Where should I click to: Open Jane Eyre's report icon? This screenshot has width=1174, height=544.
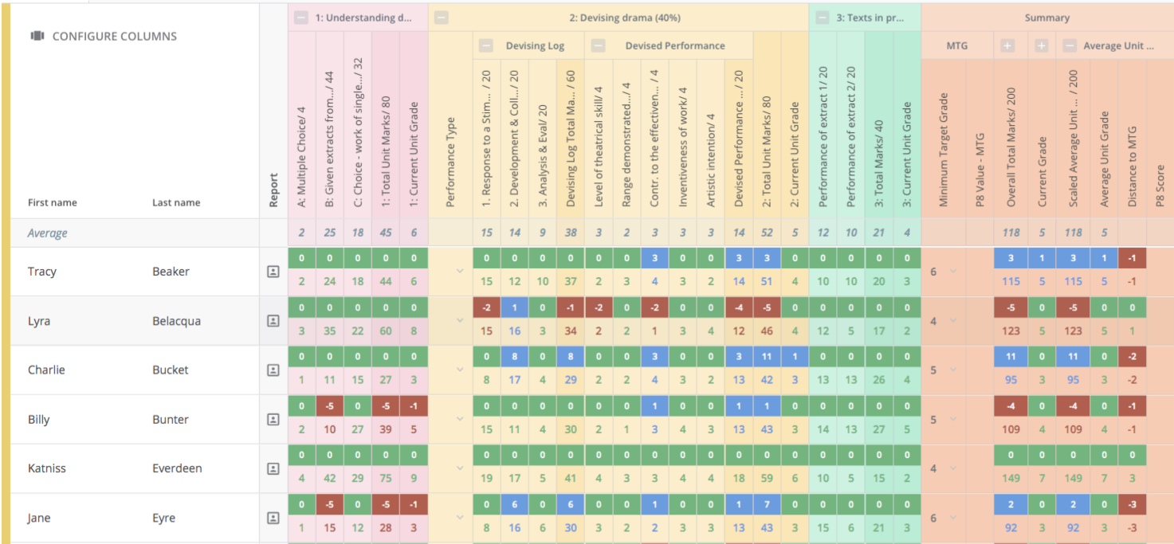pyautogui.click(x=273, y=518)
